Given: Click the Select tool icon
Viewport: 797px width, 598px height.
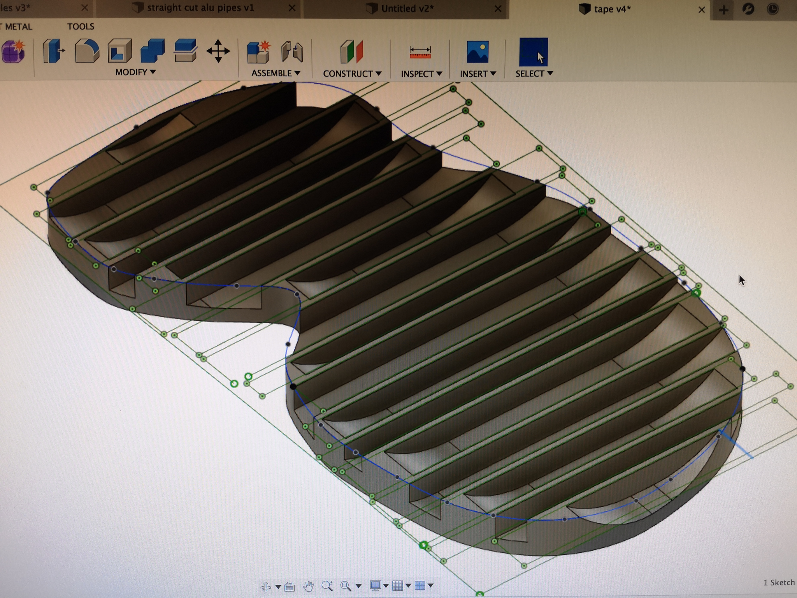Looking at the screenshot, I should point(533,52).
